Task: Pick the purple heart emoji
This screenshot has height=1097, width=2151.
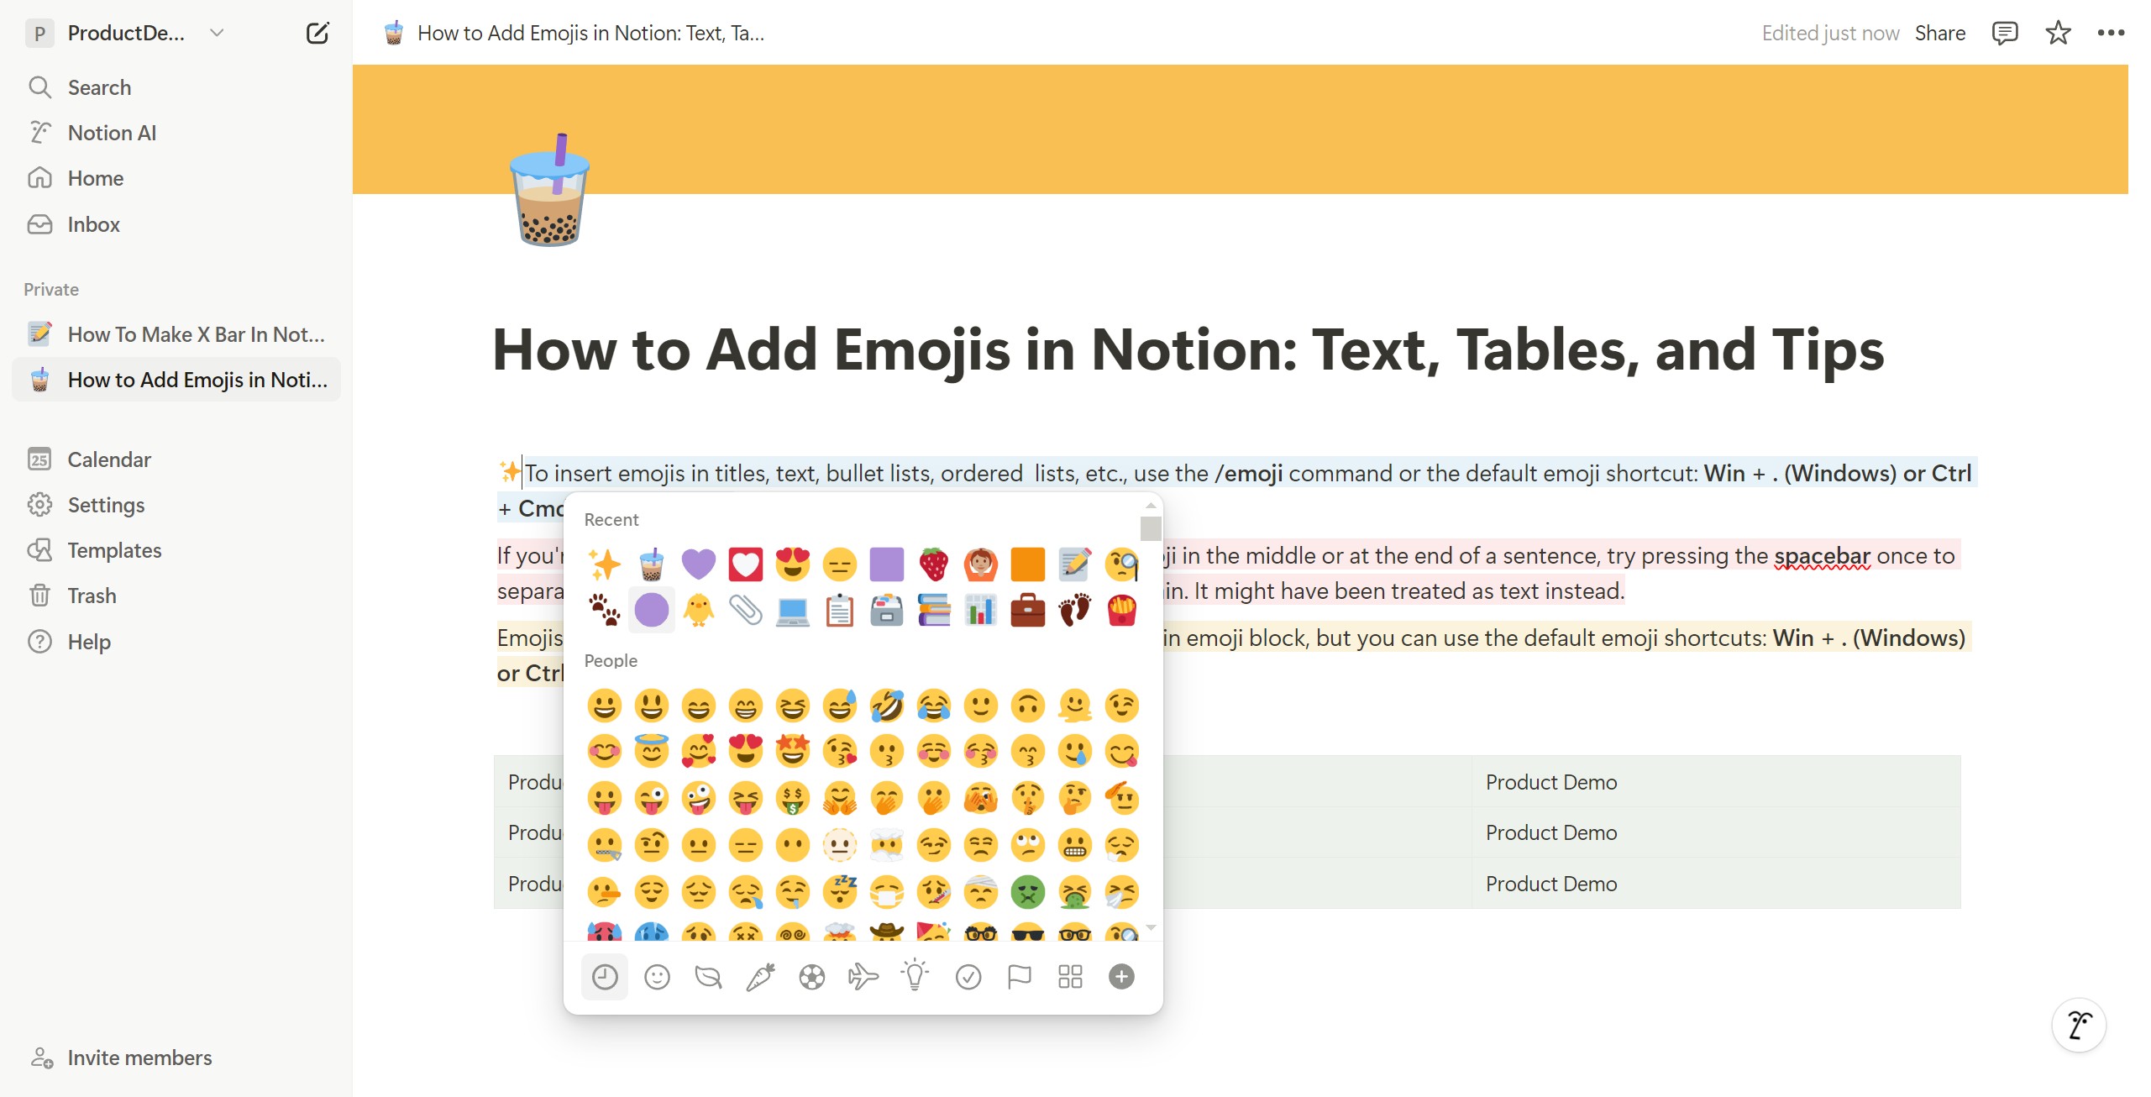Action: click(x=698, y=564)
